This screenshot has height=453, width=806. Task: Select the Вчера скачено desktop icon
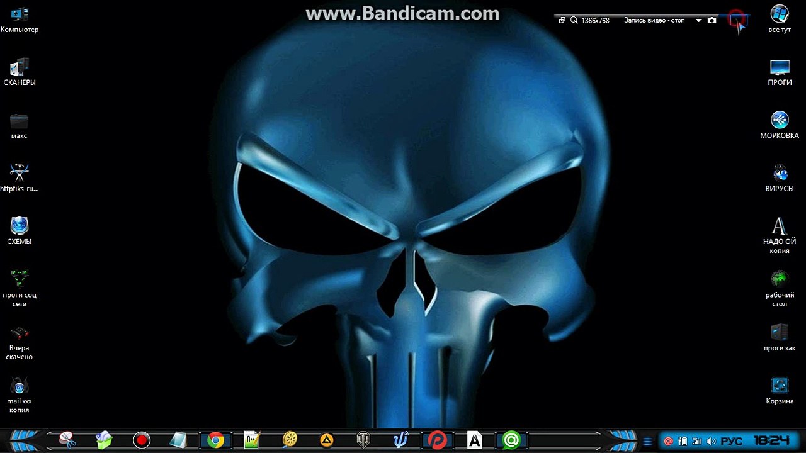click(x=20, y=342)
